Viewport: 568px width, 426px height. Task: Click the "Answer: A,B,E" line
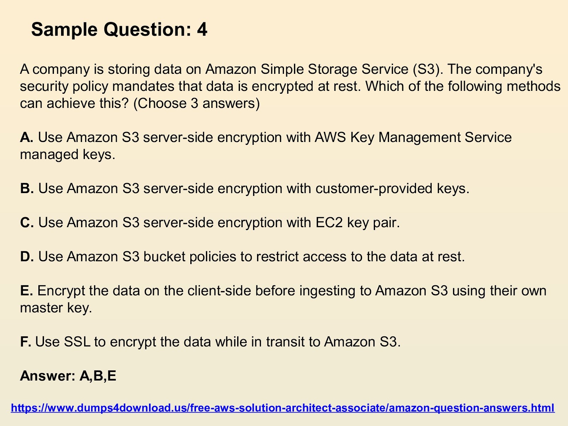pos(68,376)
